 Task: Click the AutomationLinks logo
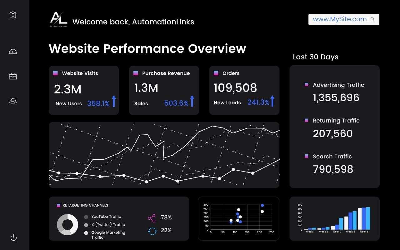(x=58, y=20)
